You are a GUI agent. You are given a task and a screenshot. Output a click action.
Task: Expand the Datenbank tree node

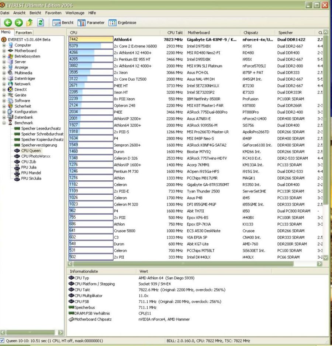tap(4, 117)
